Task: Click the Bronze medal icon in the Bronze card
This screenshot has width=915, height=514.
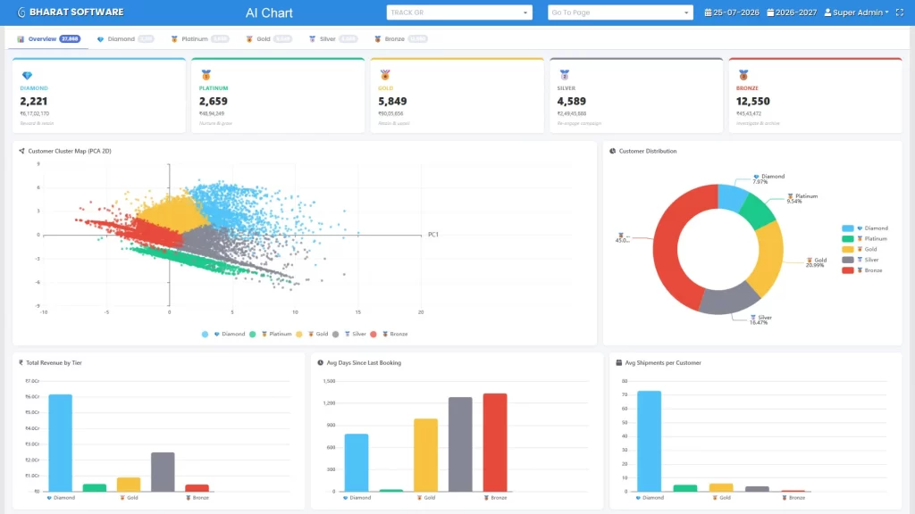Action: (743, 75)
